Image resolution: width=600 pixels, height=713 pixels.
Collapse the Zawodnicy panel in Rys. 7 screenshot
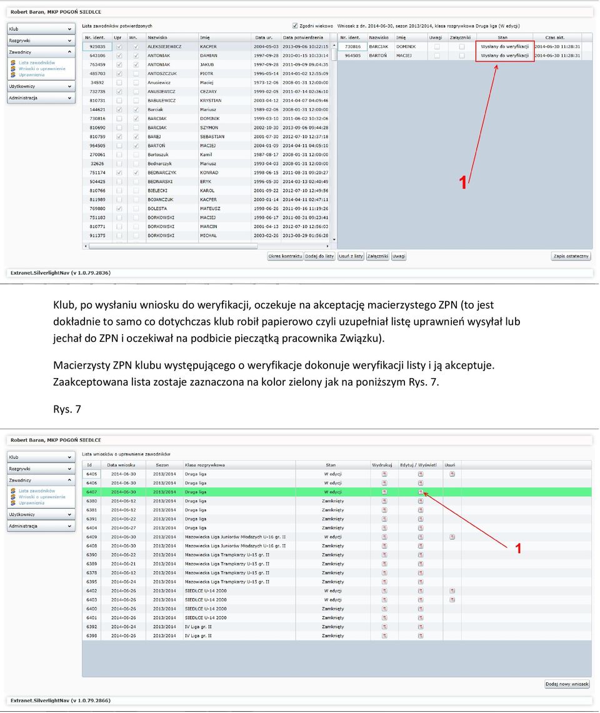coord(41,480)
